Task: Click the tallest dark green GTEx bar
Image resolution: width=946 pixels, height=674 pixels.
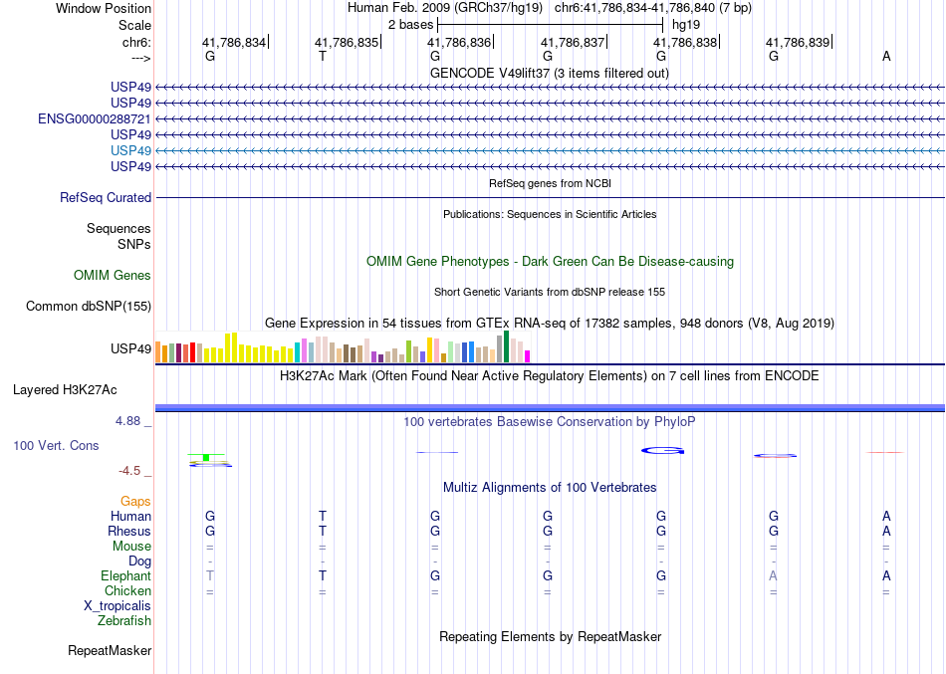Action: pyautogui.click(x=506, y=346)
